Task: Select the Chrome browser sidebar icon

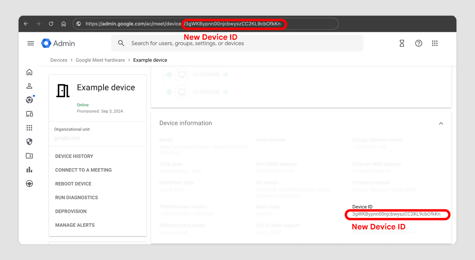Action: click(x=29, y=100)
